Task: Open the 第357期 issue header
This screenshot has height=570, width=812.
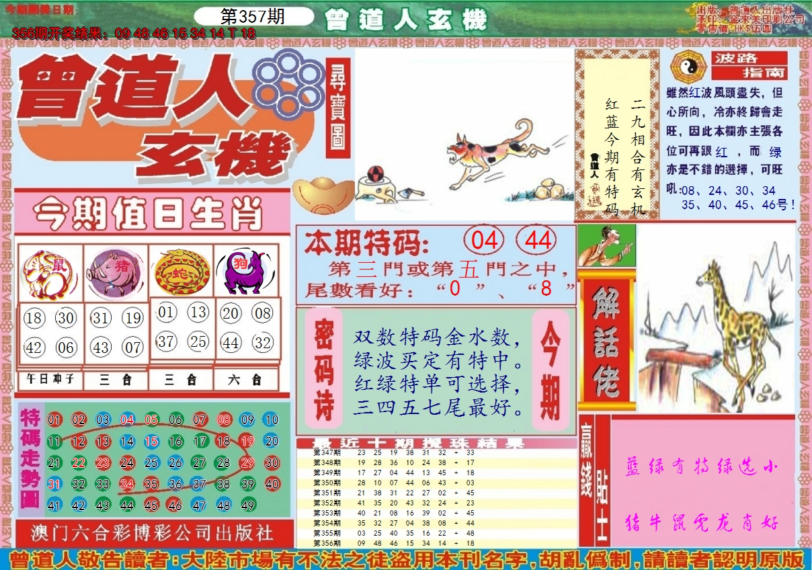Action: pos(254,17)
